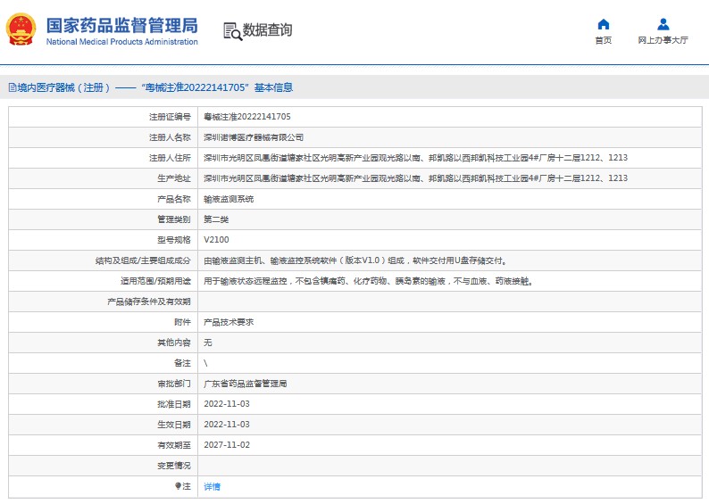Go to 首页 home icon
The height and width of the screenshot is (504, 709).
coord(604,24)
